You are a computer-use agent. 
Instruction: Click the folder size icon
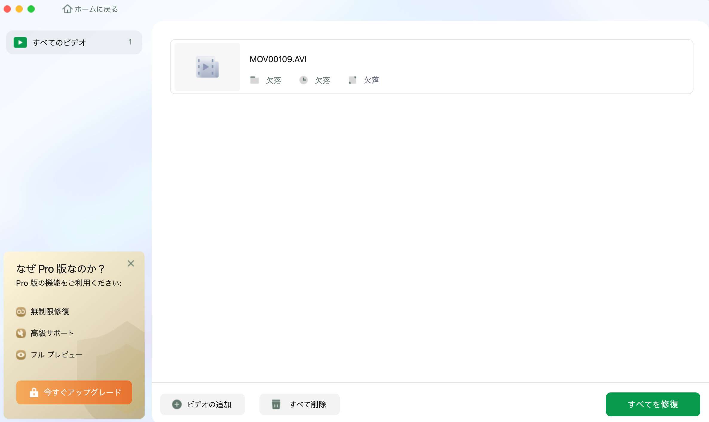[x=254, y=80]
